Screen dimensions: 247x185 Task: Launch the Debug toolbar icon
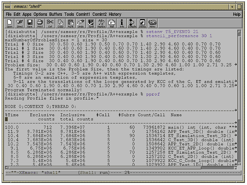click(x=142, y=23)
